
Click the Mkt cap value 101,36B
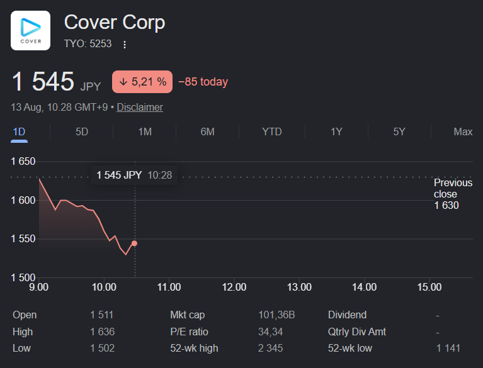click(x=276, y=315)
